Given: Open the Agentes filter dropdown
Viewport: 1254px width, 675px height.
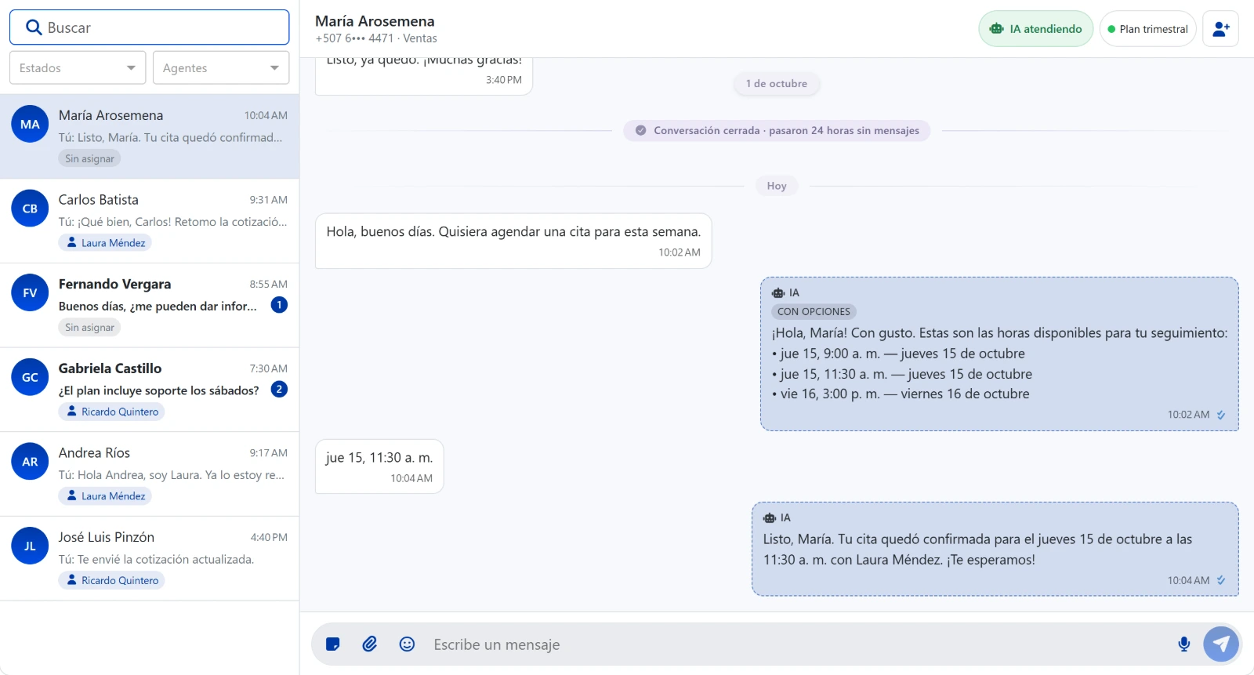Looking at the screenshot, I should (x=221, y=68).
